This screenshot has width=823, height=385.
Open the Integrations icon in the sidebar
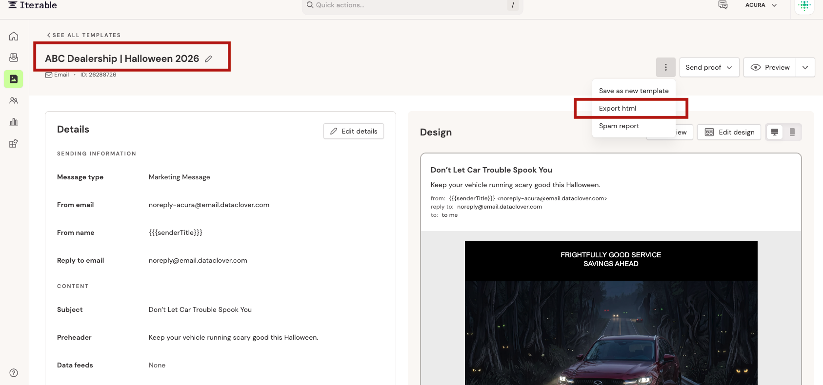pyautogui.click(x=14, y=143)
